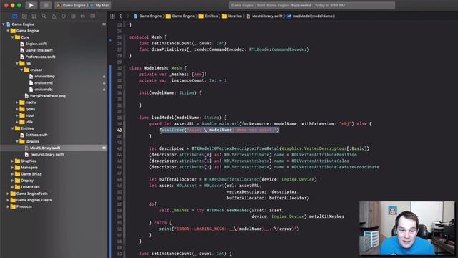The image size is (458, 258).
Task: Select the Game Engine scheme in toolbar
Action: [72, 5]
